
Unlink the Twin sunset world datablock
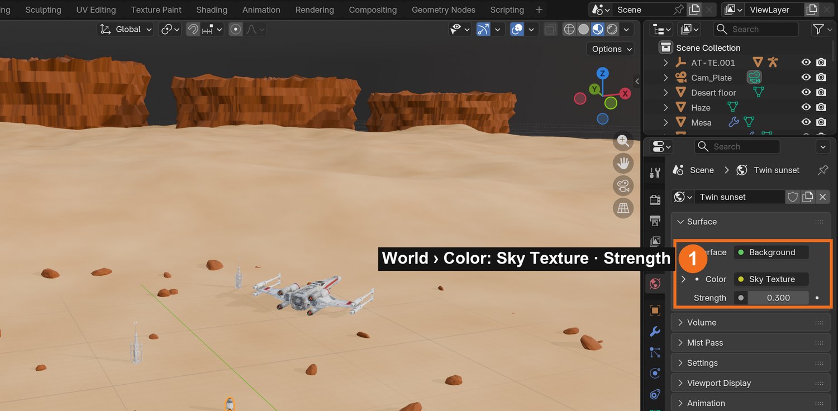click(822, 197)
